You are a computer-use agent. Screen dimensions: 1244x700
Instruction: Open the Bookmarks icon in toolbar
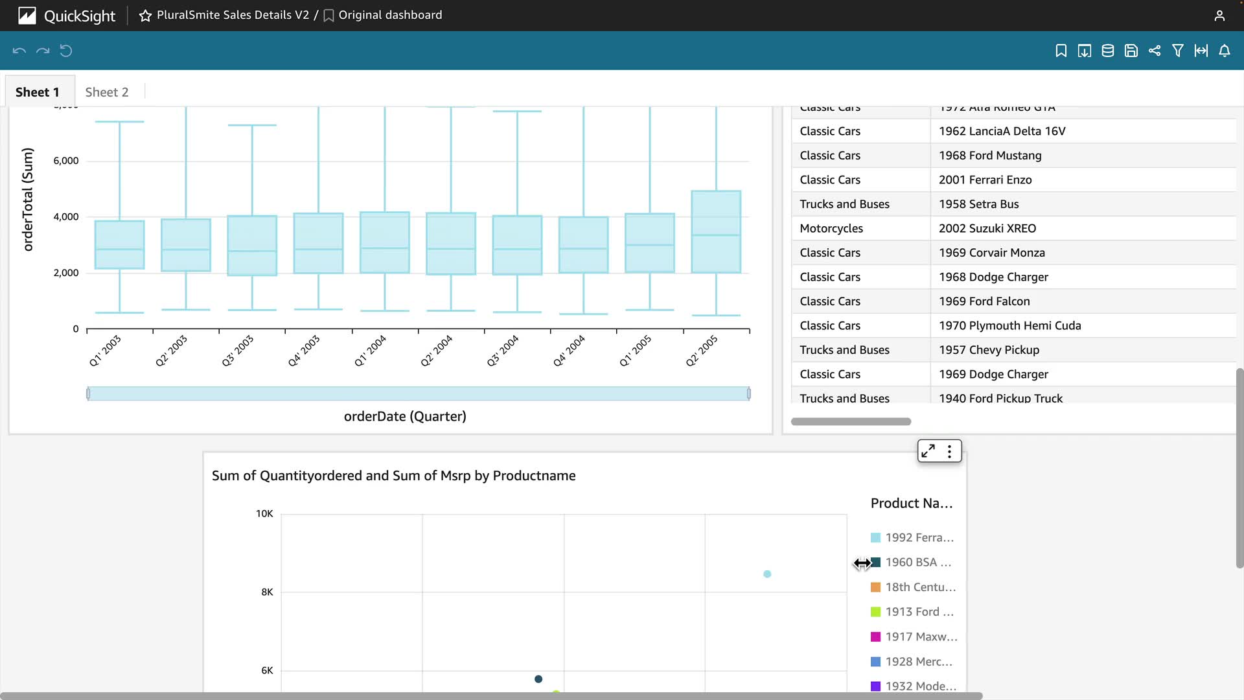(x=1061, y=51)
